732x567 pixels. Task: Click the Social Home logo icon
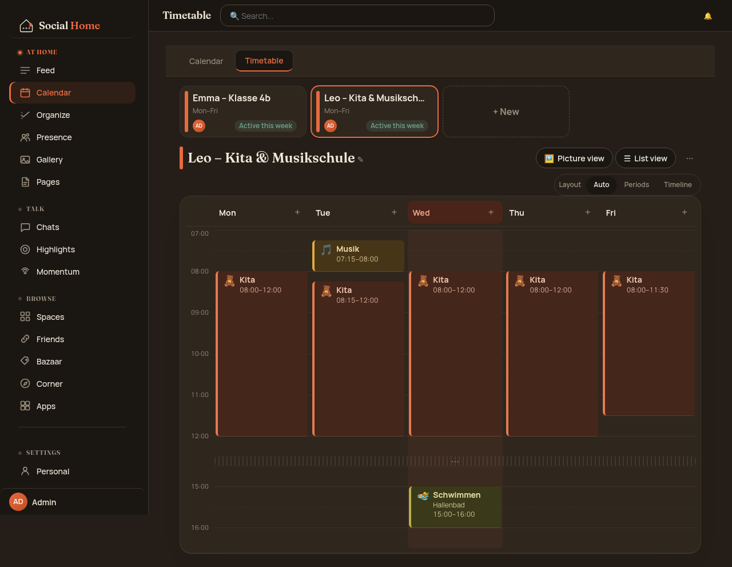26,26
